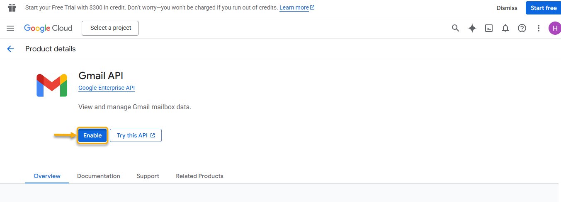561x202 pixels.
Task: Follow the Google Enterprise API link
Action: coord(107,88)
